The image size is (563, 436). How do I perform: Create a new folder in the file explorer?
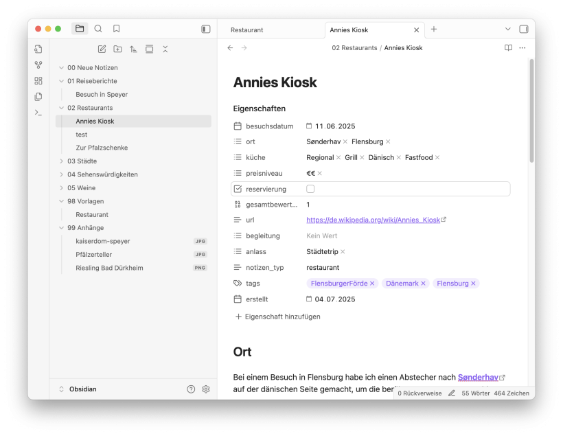coord(117,49)
